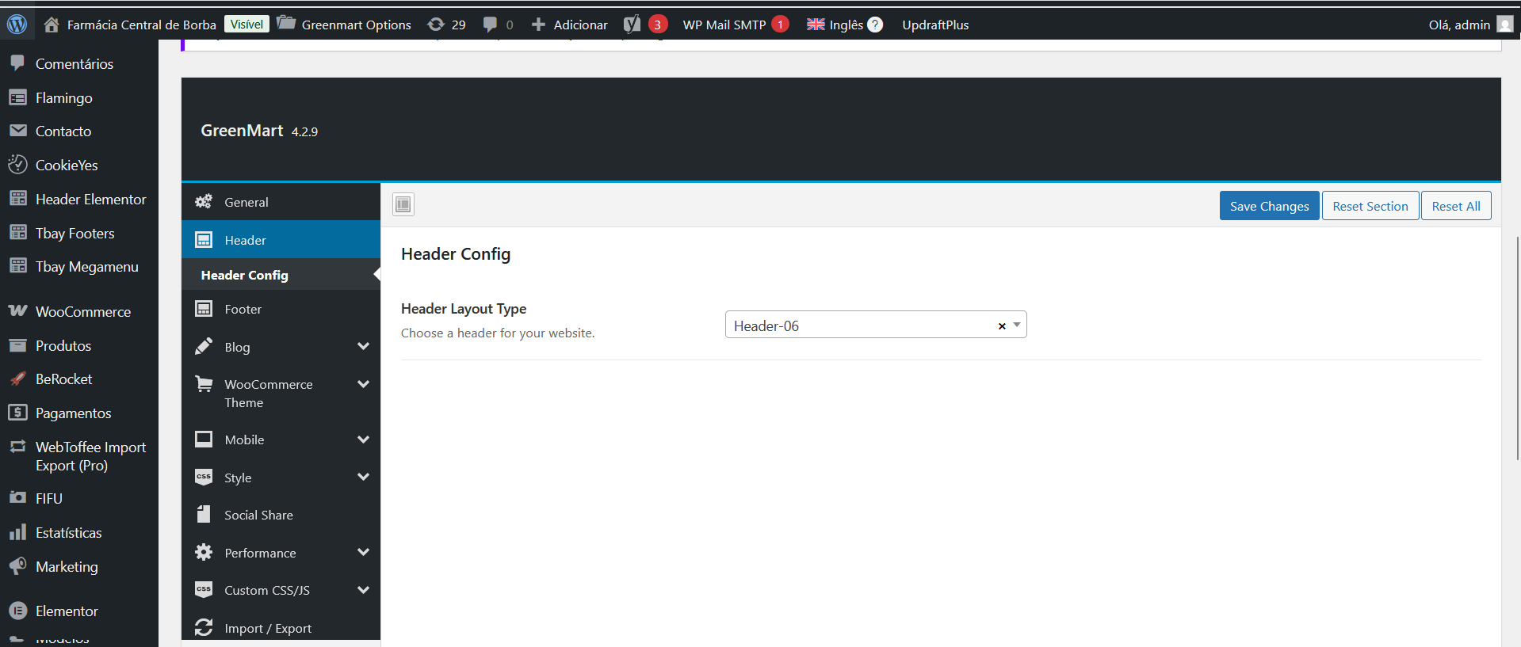The width and height of the screenshot is (1521, 647).
Task: Open UpdraftPlus in the admin bar
Action: pos(935,25)
